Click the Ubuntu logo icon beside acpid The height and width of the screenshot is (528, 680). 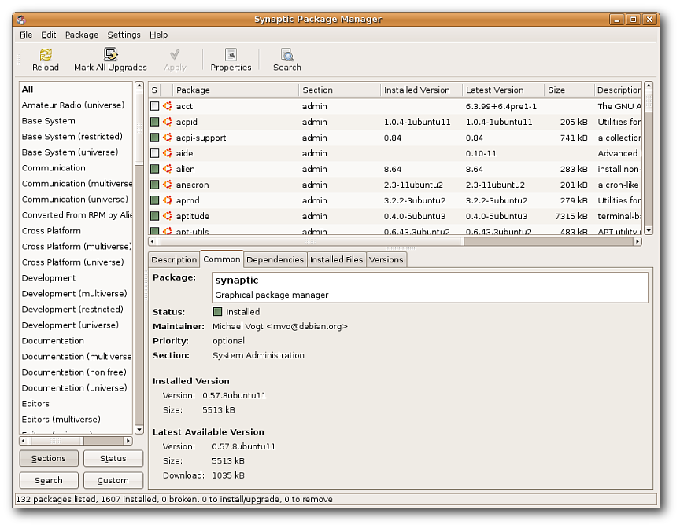coord(167,122)
